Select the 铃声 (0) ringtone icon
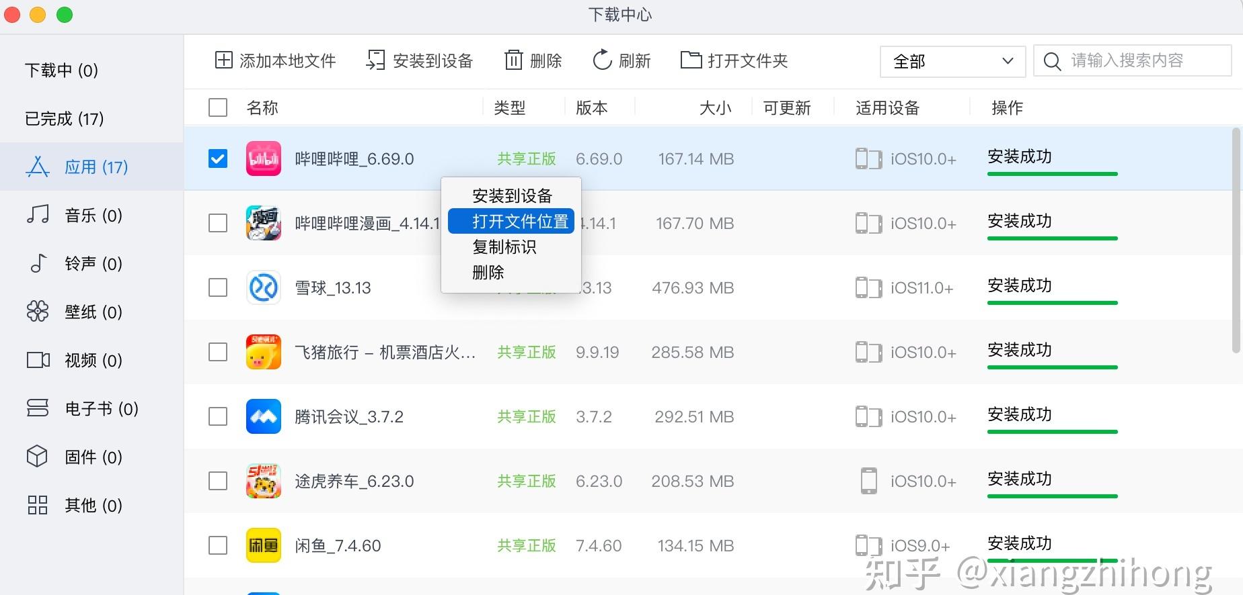The height and width of the screenshot is (595, 1243). [38, 263]
